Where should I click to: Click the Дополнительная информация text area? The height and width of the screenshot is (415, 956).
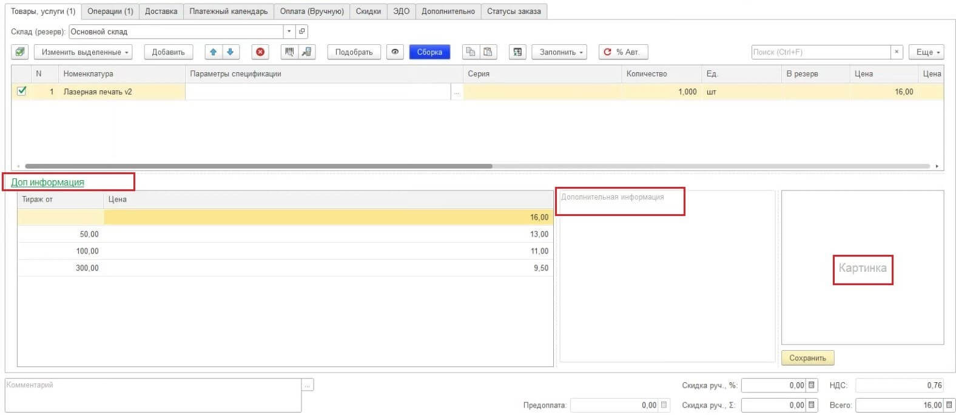click(x=667, y=276)
